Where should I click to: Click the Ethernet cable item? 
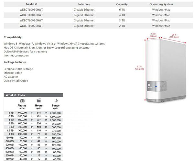[x=13, y=73]
